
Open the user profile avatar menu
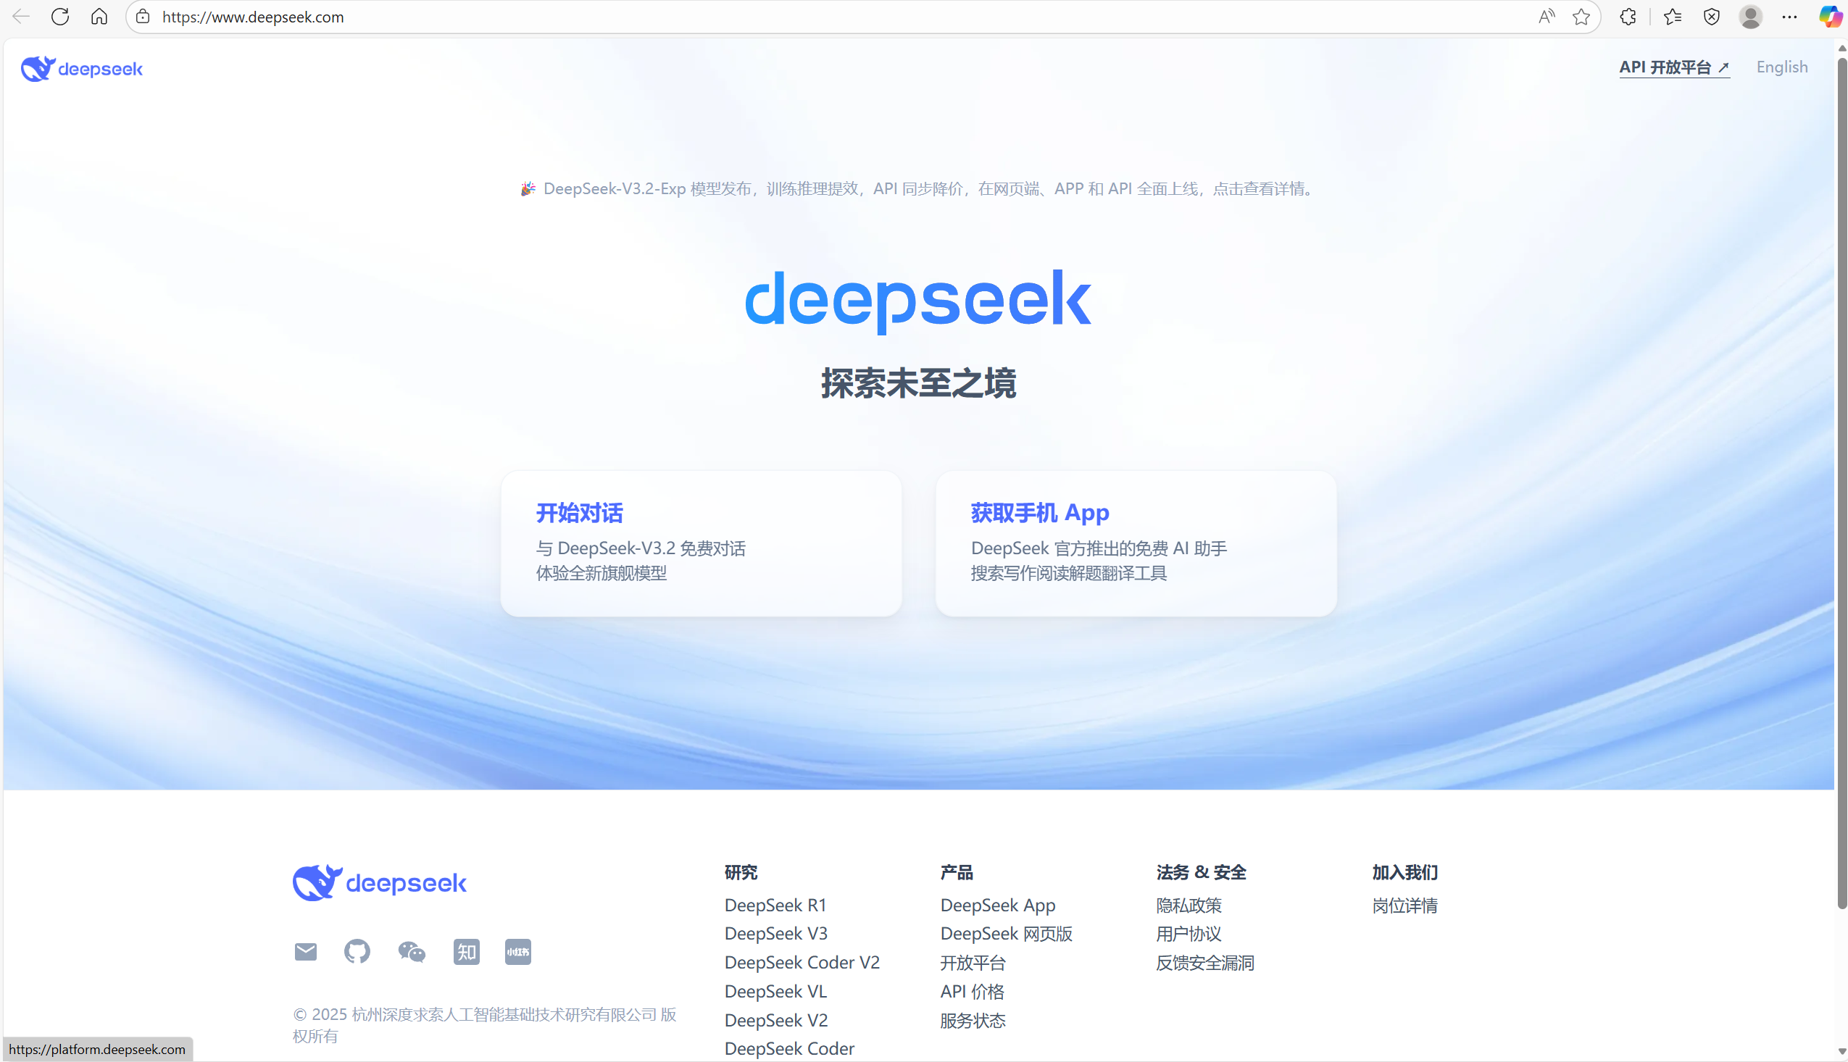[1750, 17]
